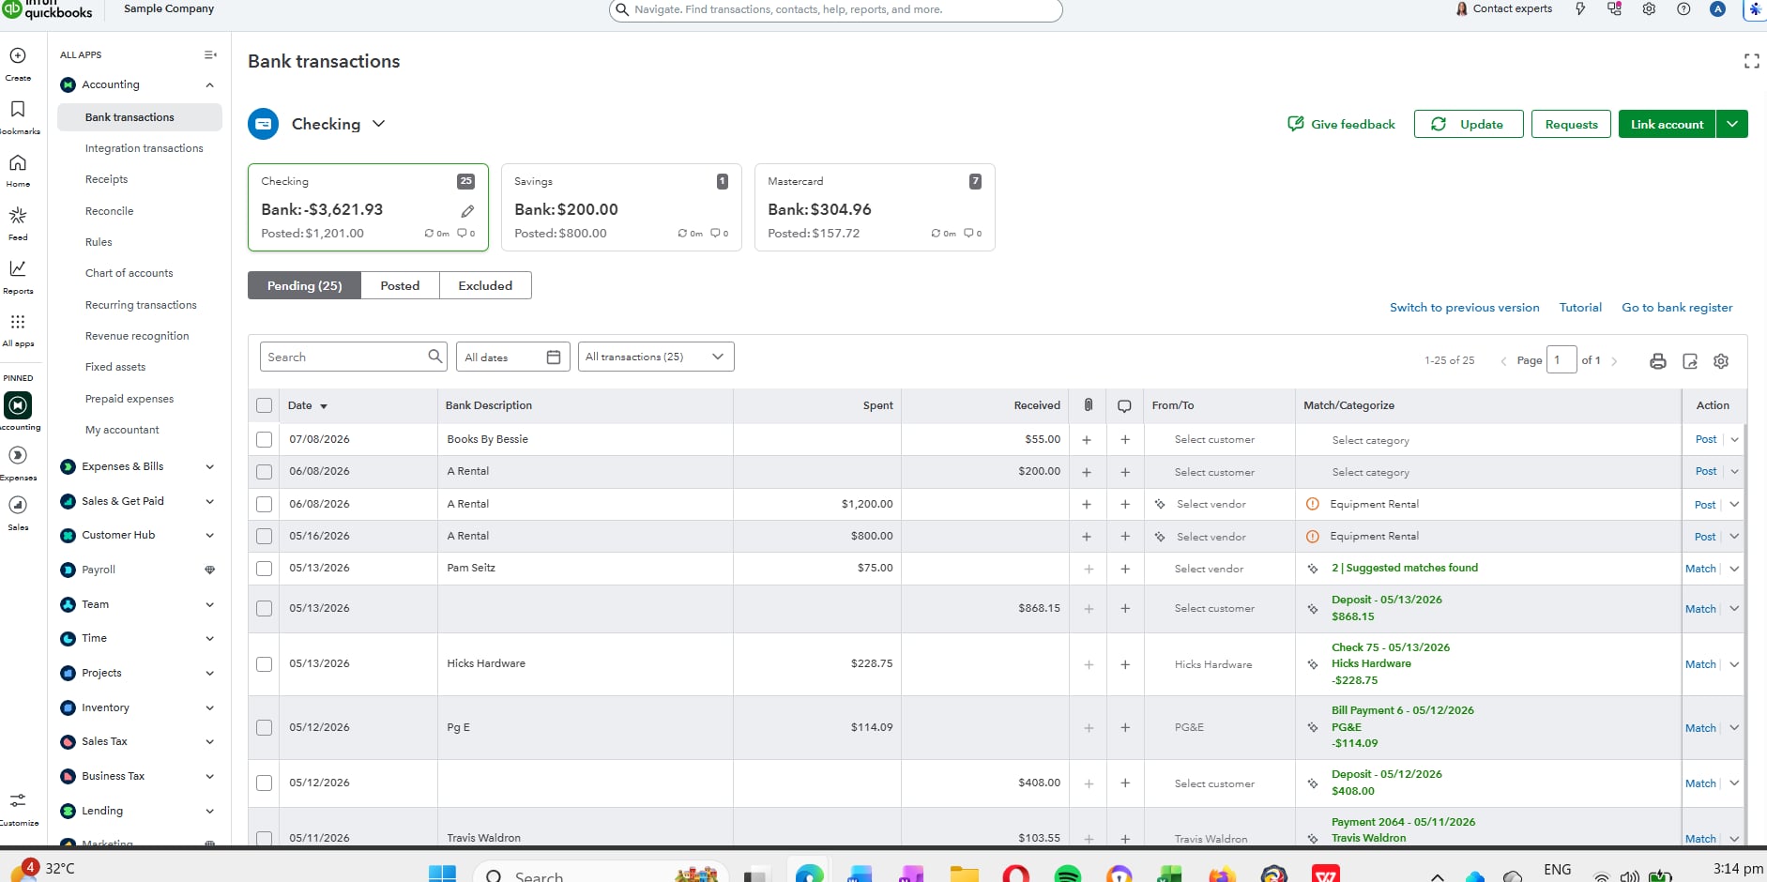Click Switch to previous version link

(1464, 308)
